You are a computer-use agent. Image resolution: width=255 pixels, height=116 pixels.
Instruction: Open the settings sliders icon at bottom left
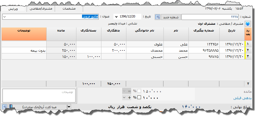(5, 107)
